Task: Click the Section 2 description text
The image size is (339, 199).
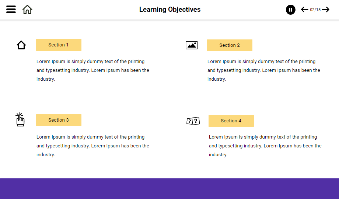Action: click(264, 70)
